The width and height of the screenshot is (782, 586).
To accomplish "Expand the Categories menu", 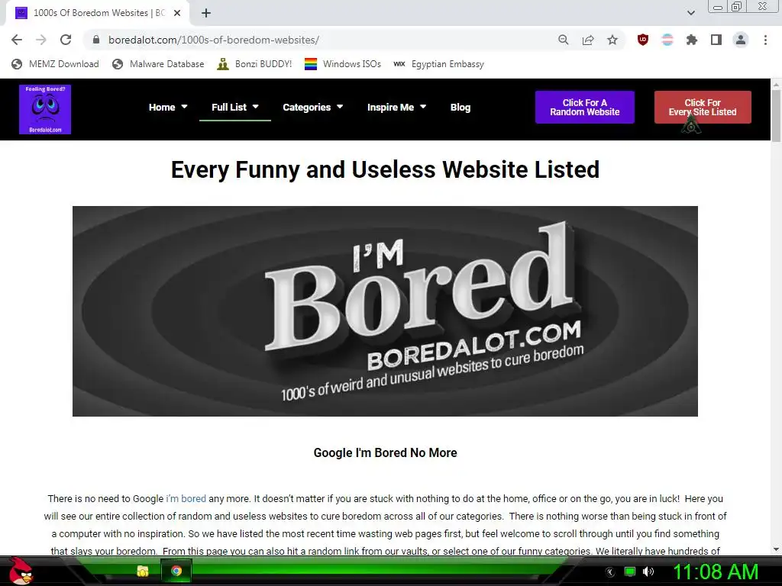I will (312, 107).
